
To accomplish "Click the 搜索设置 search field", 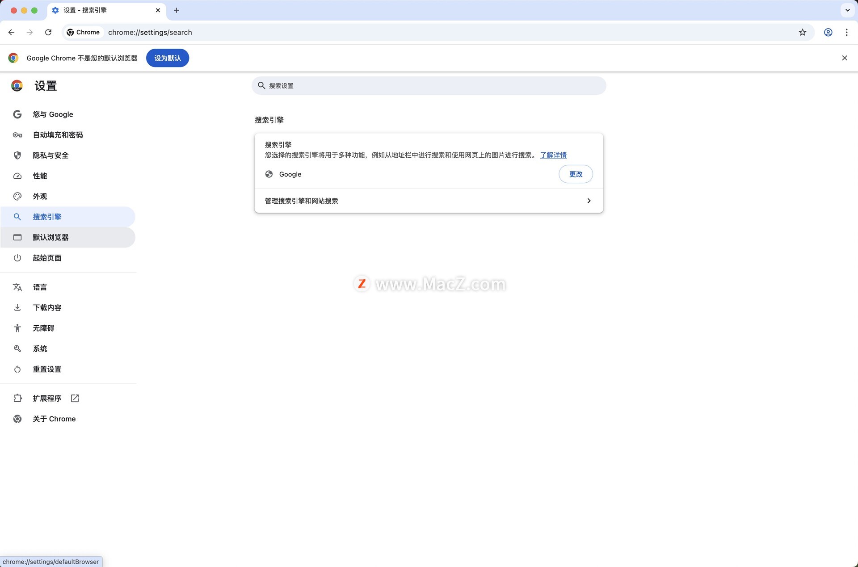I will click(x=429, y=85).
